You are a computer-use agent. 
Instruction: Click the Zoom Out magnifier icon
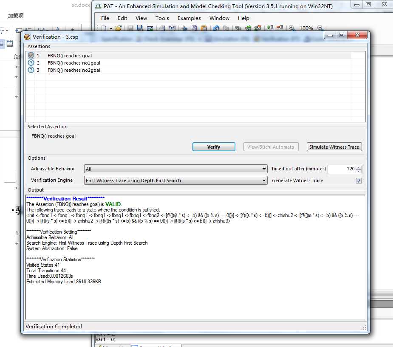[320, 28]
